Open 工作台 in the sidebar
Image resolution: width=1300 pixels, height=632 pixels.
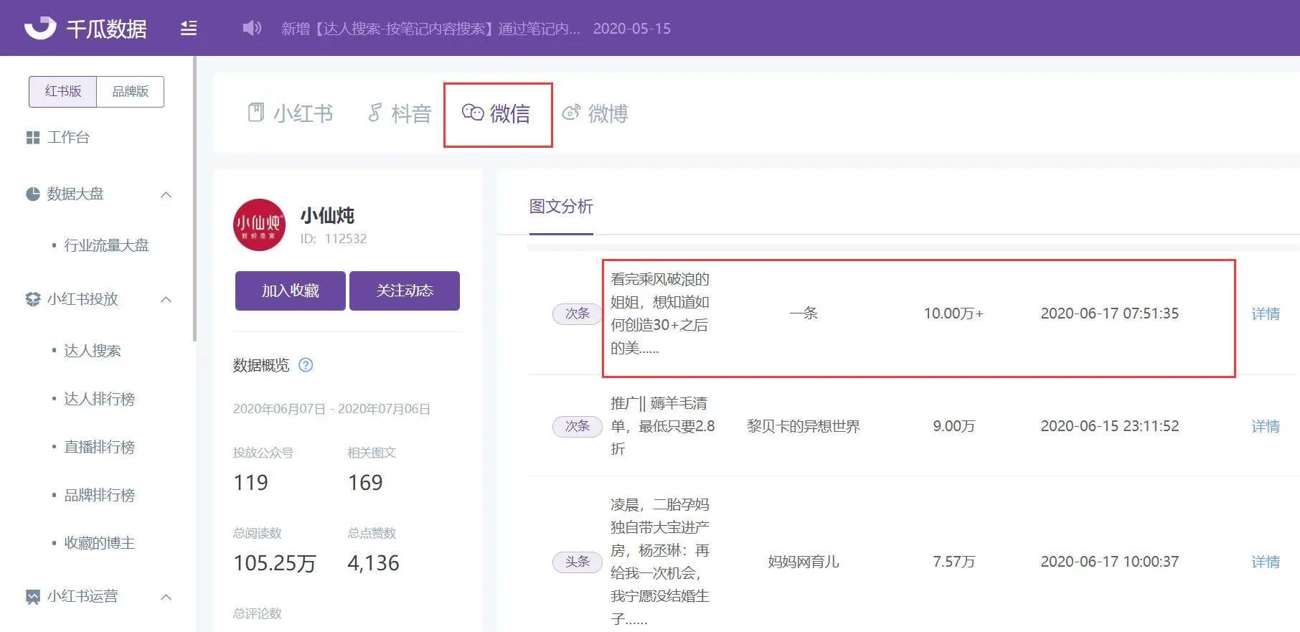click(x=68, y=138)
